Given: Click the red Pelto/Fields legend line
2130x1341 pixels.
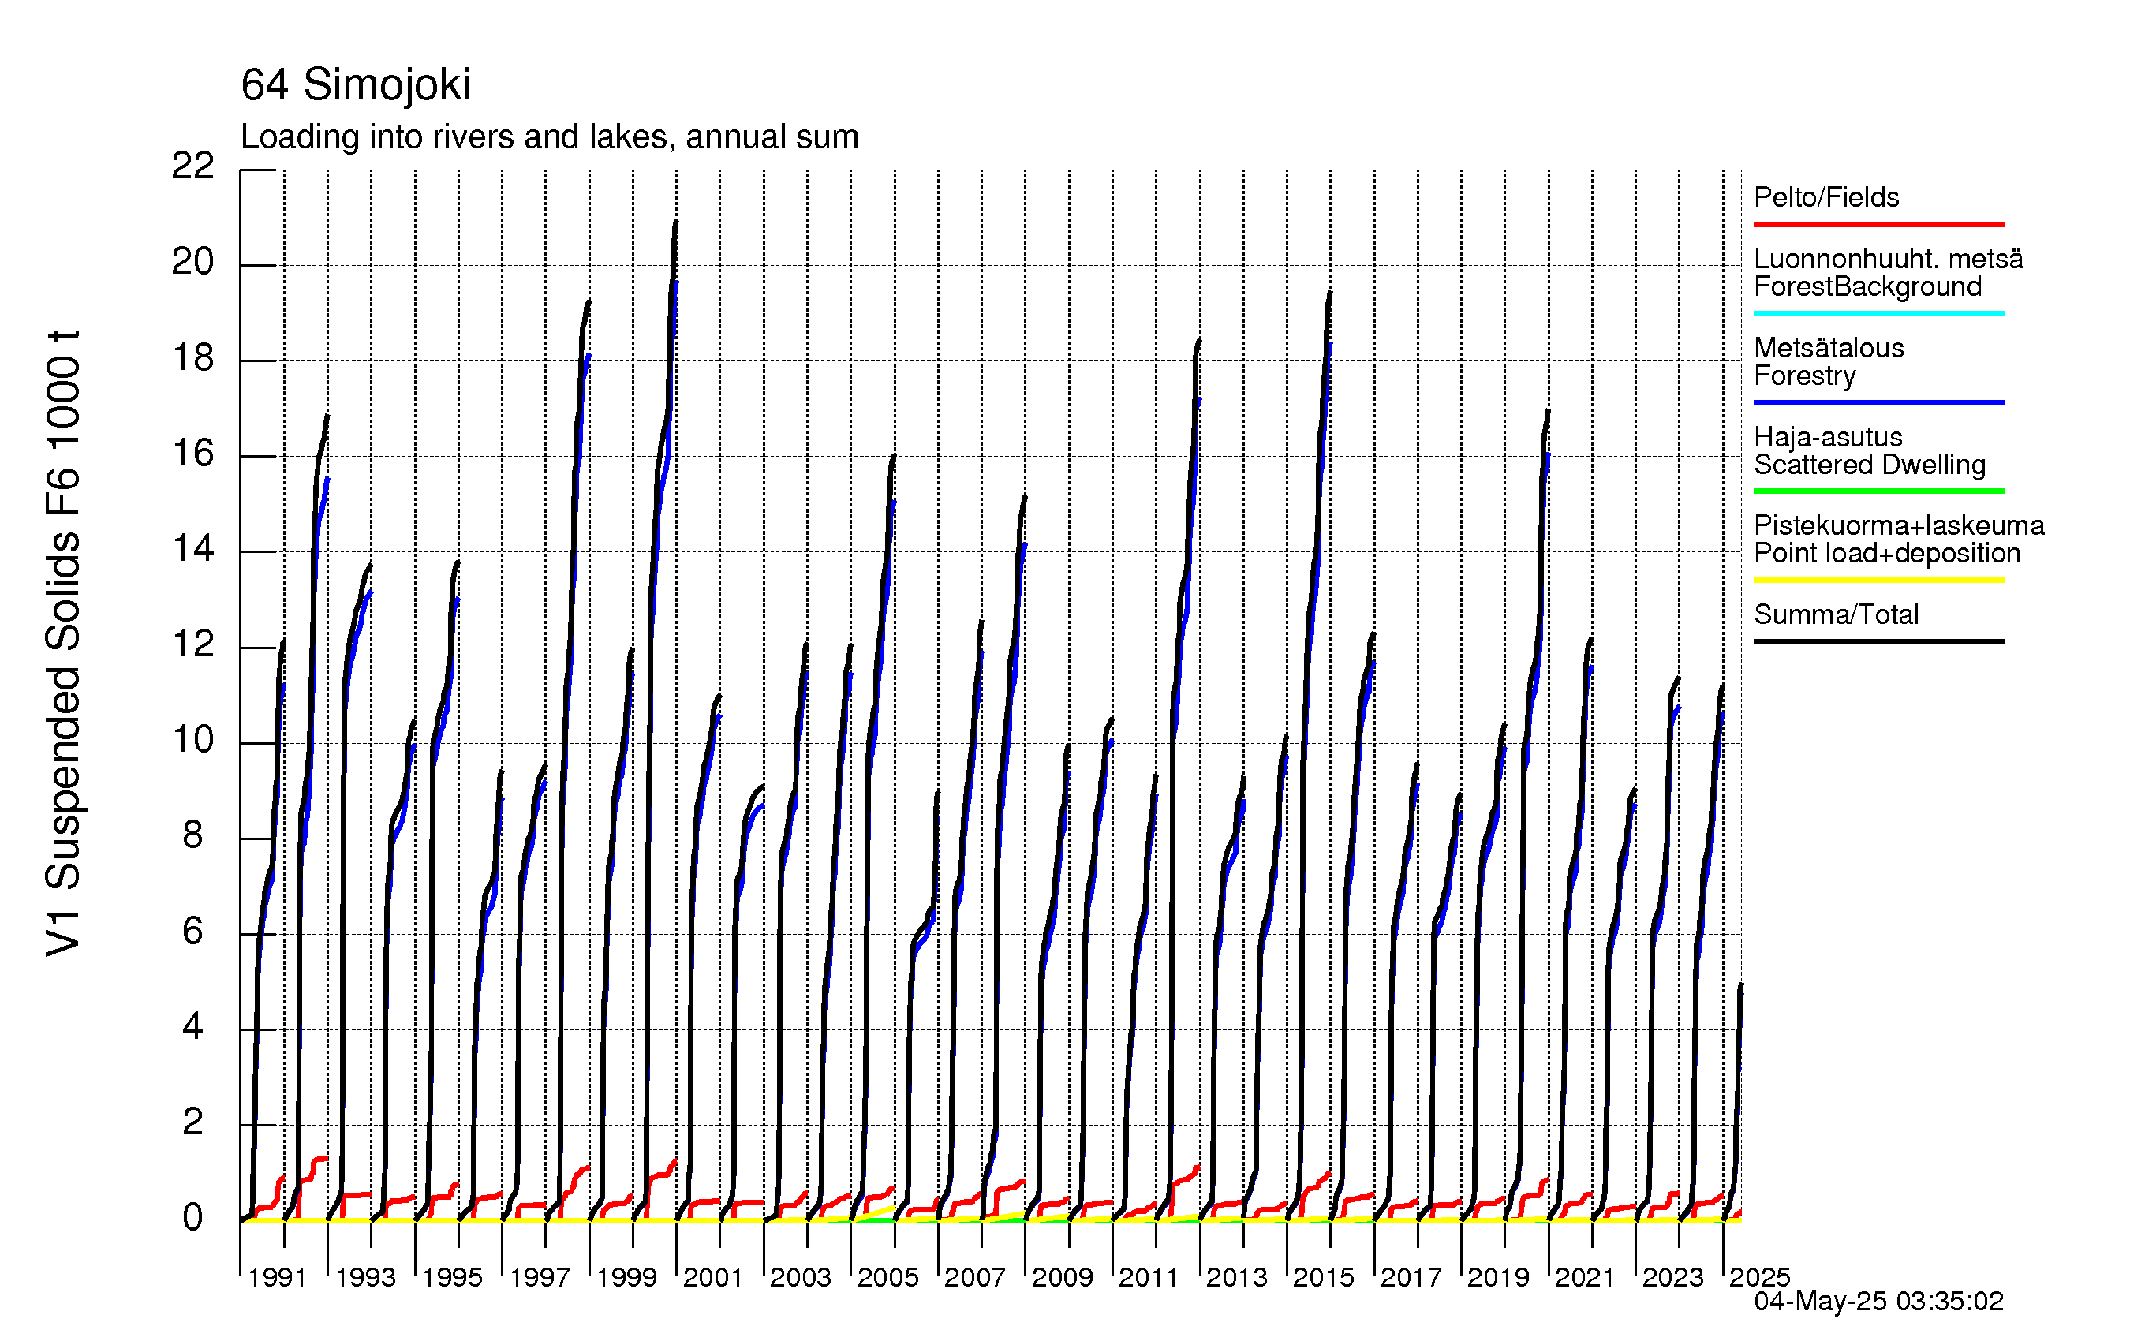Looking at the screenshot, I should pos(1879,225).
